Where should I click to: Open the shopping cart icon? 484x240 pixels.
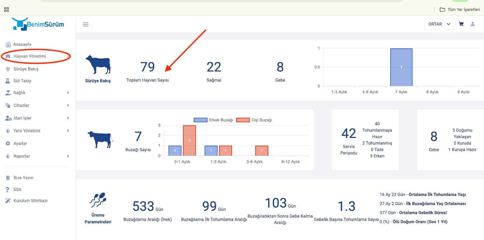click(x=461, y=24)
